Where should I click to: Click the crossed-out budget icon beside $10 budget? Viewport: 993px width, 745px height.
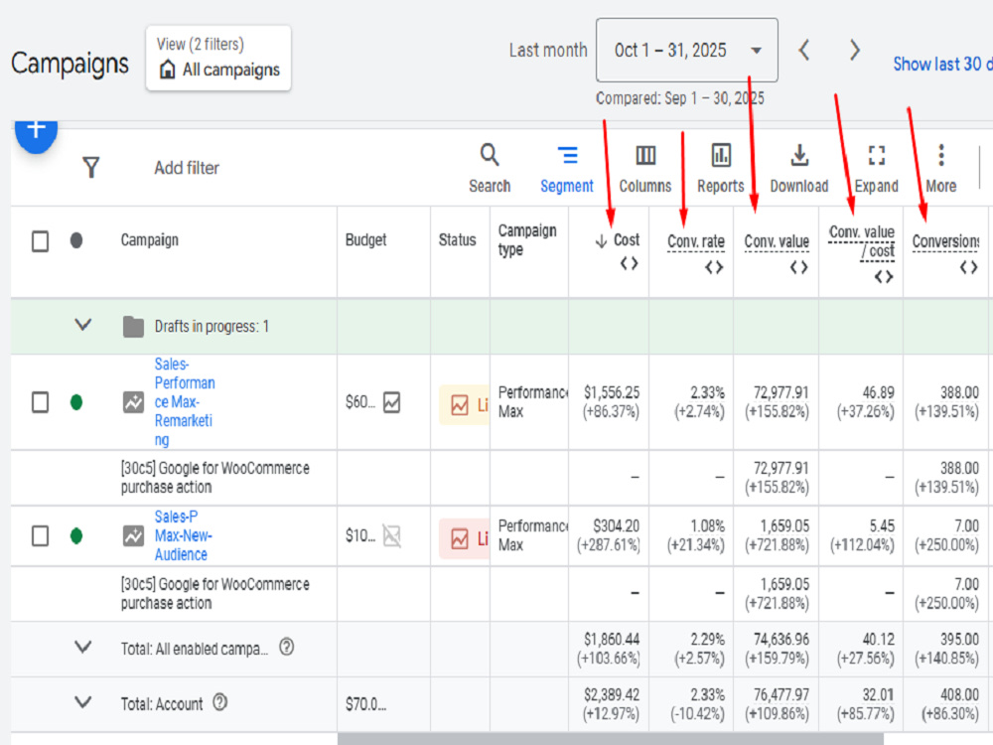(392, 536)
